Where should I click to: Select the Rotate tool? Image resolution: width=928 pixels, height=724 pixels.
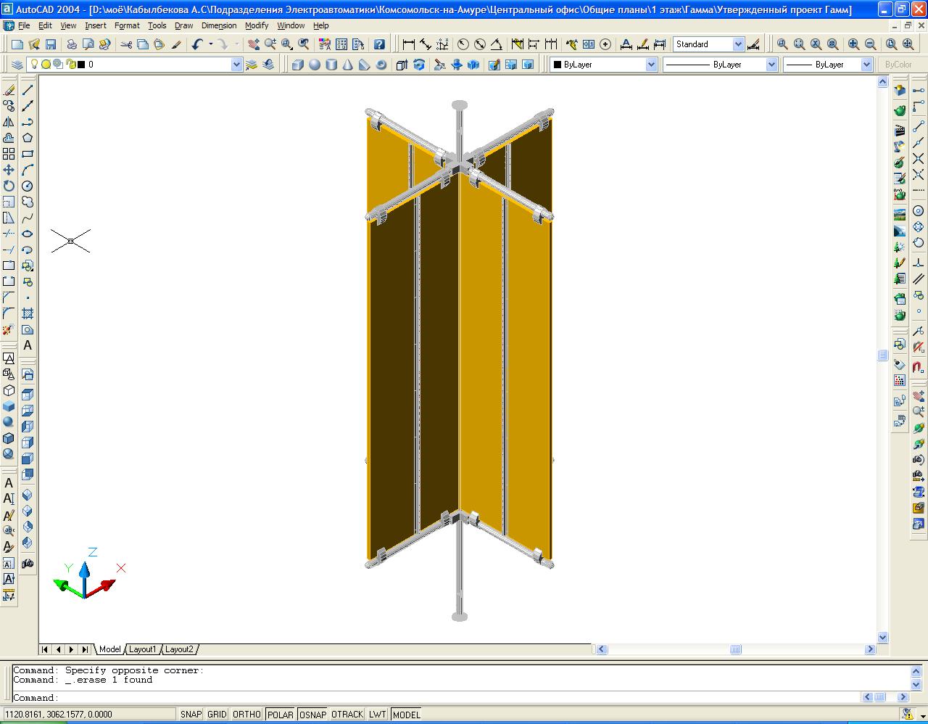tap(9, 186)
